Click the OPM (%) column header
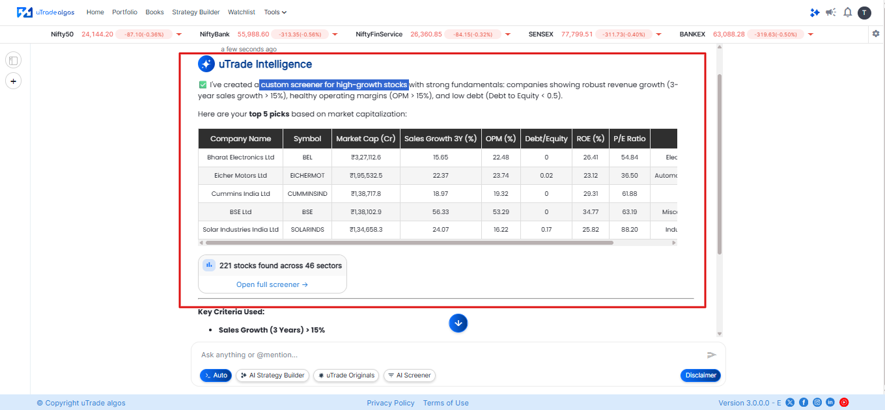The width and height of the screenshot is (885, 410). pyautogui.click(x=501, y=139)
